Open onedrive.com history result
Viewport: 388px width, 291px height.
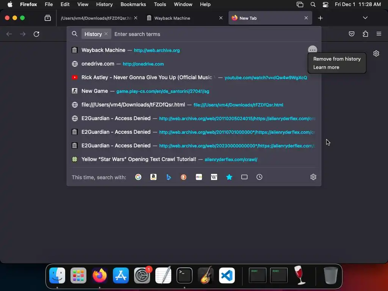point(194,64)
